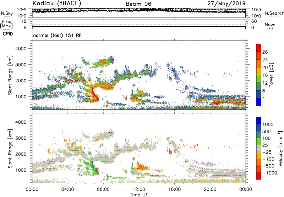The width and height of the screenshot is (284, 197).
Task: Click the '60' Nave axis tick
Action: [254, 21]
